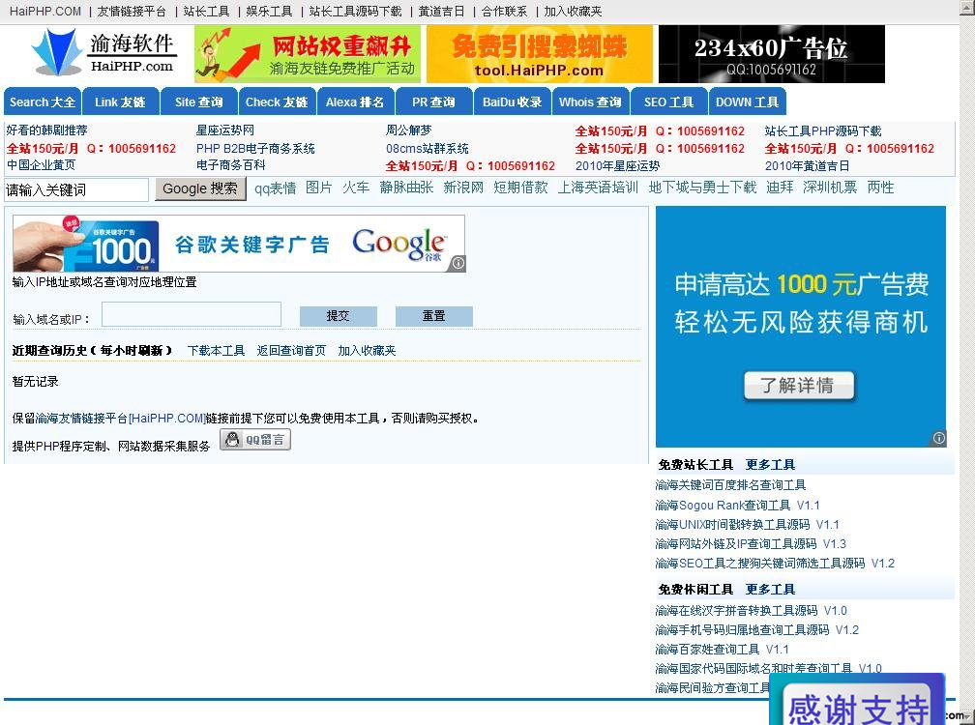Open the 站长工具PHP源码下载 link

pyautogui.click(x=823, y=131)
